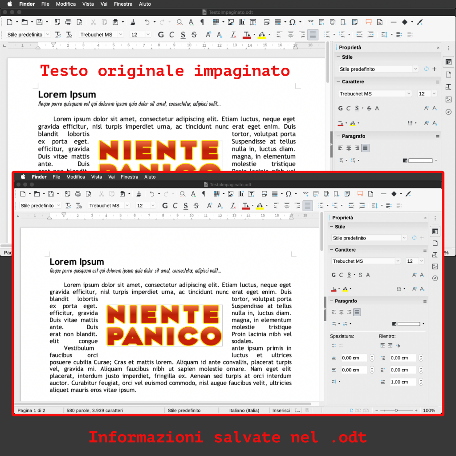The height and width of the screenshot is (456, 456).
Task: Click 'Pagina 1 di 2' in status bar
Action: point(31,411)
